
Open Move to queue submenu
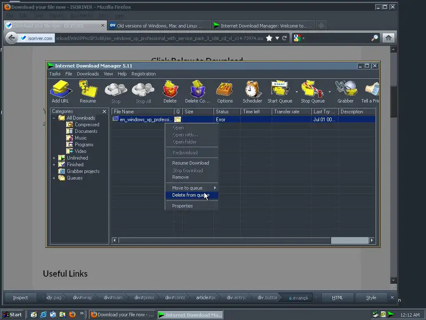coord(191,188)
